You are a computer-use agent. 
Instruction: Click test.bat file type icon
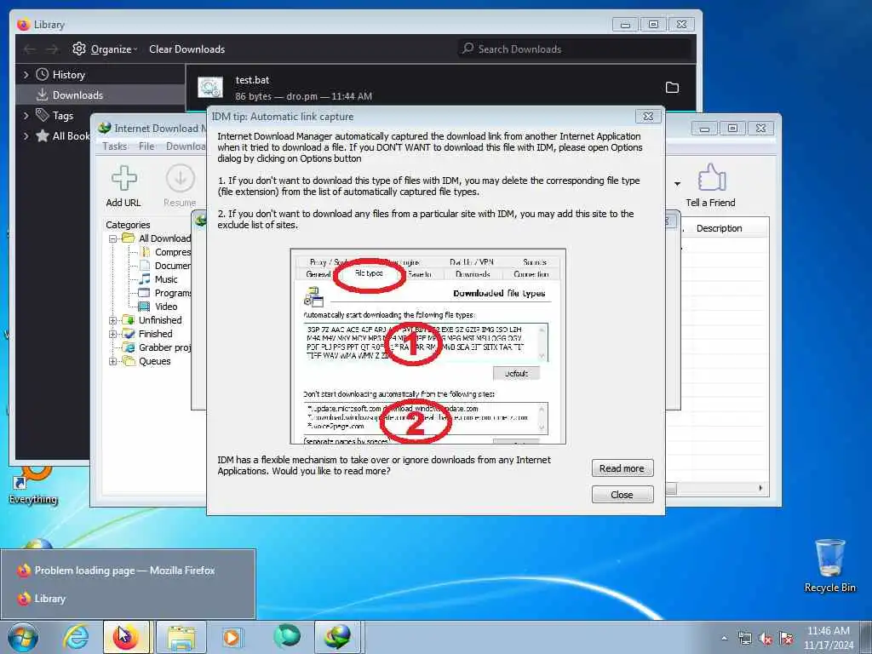click(210, 88)
